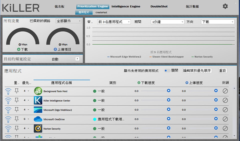Change priority of Killer Intelligence Center
Image resolution: width=240 pixels, height=141 pixels.
26,100
